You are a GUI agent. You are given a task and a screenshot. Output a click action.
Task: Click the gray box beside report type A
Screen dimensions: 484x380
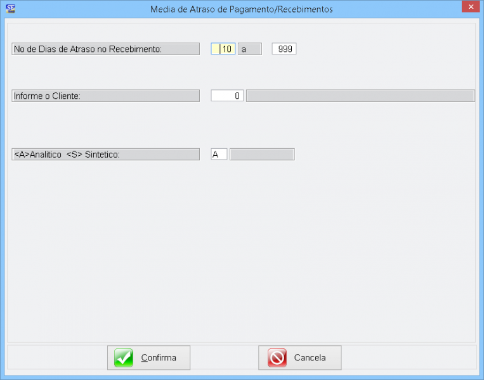[262, 155]
